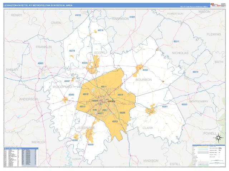Select the FLEMING county label

click(214, 35)
